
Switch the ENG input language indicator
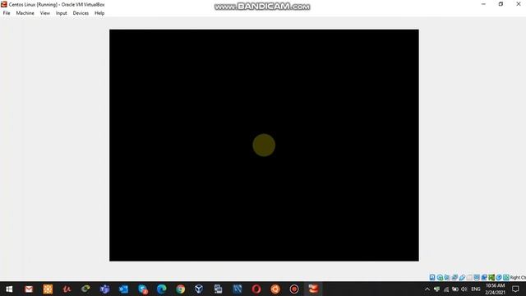pos(476,289)
